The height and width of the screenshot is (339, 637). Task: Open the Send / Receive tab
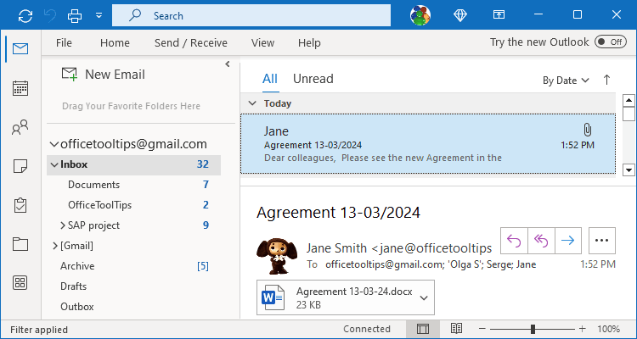(x=191, y=42)
